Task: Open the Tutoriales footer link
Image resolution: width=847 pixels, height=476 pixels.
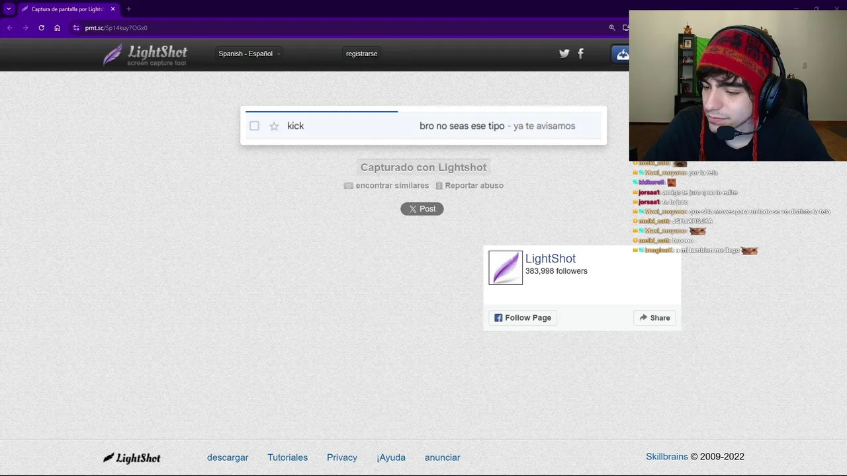Action: tap(287, 457)
